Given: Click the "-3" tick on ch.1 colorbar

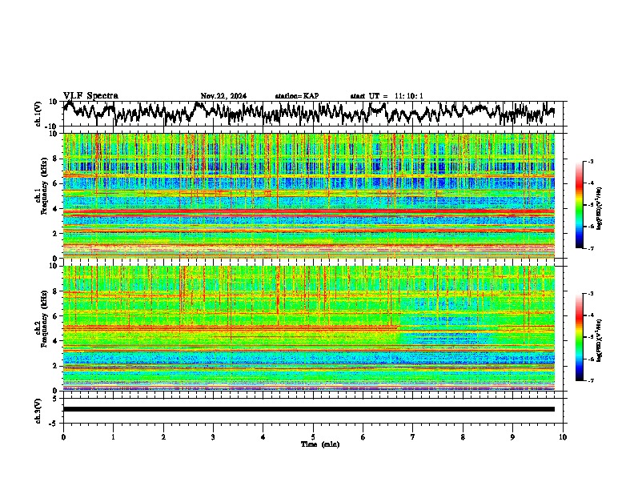Looking at the screenshot, I should 591,162.
